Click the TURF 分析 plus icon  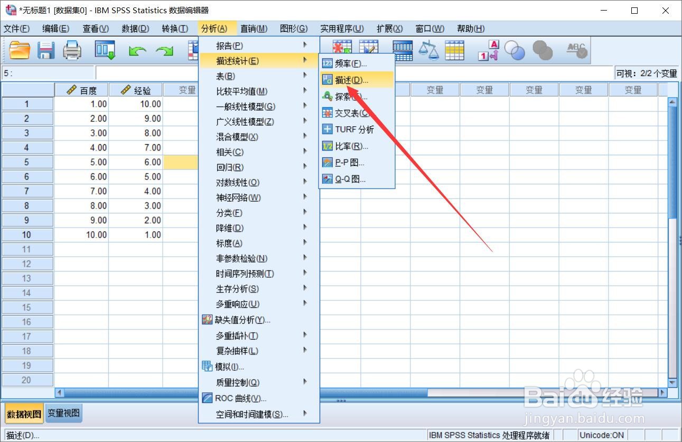[328, 129]
